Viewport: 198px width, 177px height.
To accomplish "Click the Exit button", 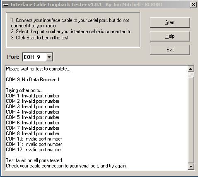I will [x=170, y=50].
